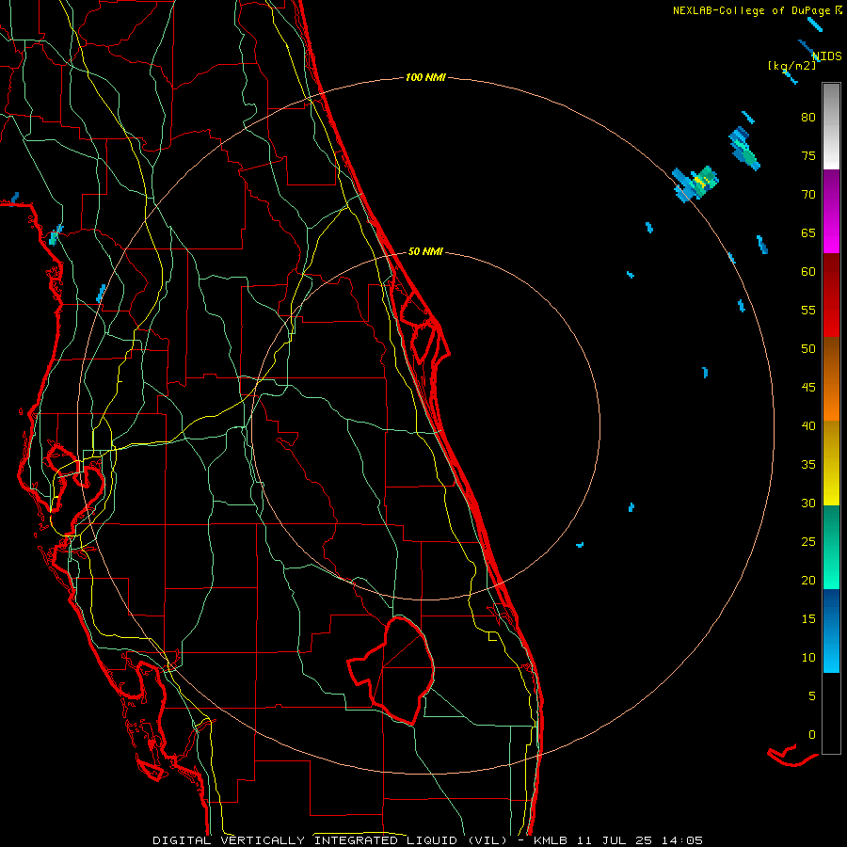847x847 pixels.
Task: Pick the green segment of color bar
Action: pyautogui.click(x=831, y=547)
